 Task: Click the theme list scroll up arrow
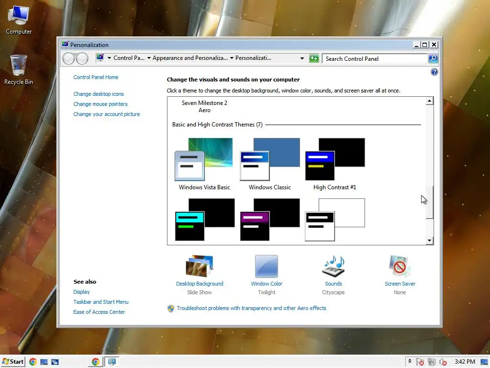pos(429,101)
